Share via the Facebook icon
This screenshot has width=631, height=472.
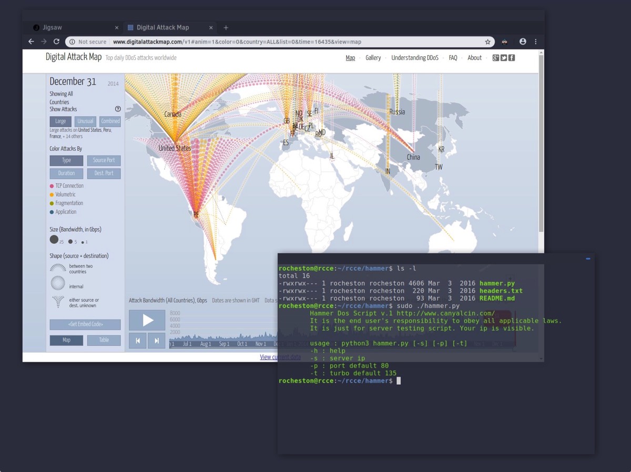511,58
